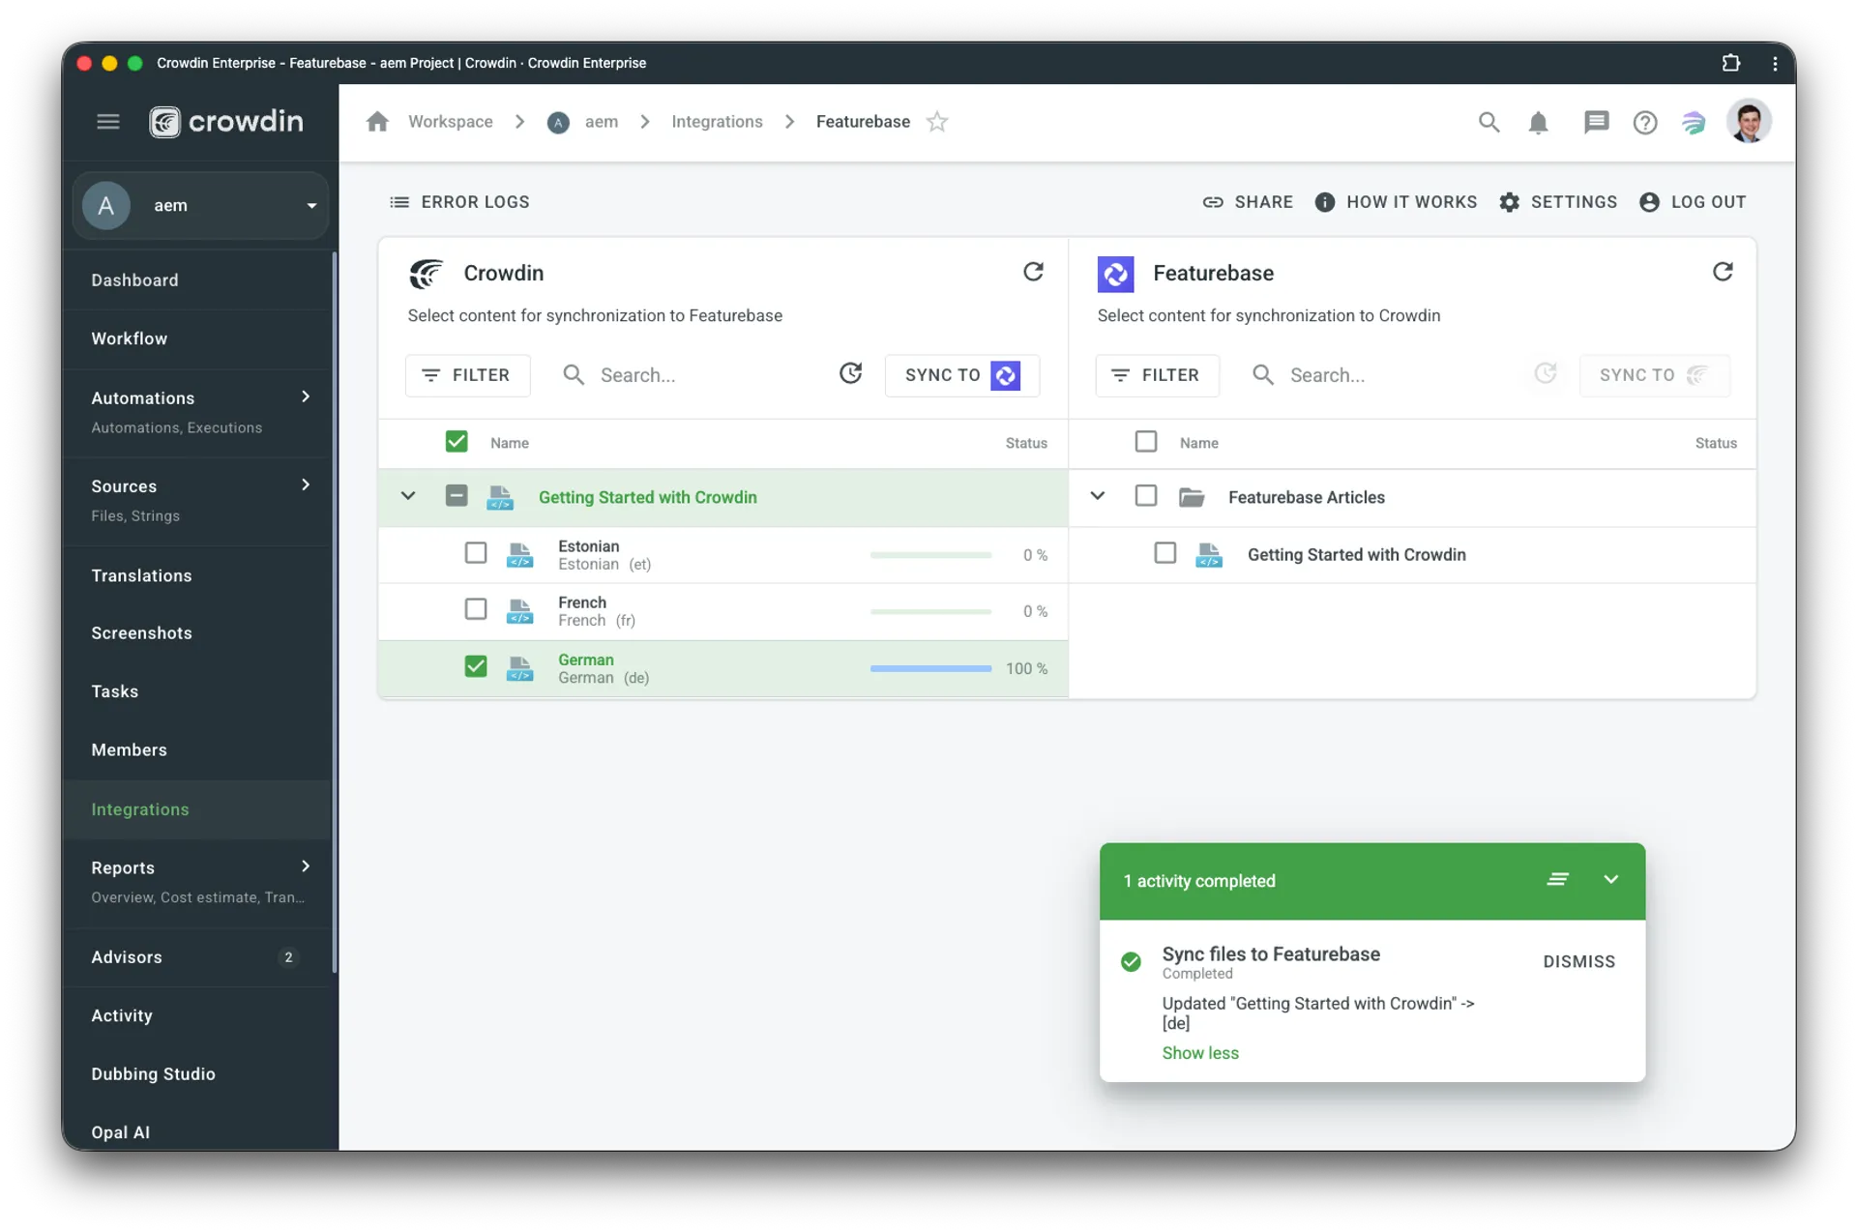The width and height of the screenshot is (1857, 1232).
Task: Open the browser three-dot menu
Action: click(1774, 63)
